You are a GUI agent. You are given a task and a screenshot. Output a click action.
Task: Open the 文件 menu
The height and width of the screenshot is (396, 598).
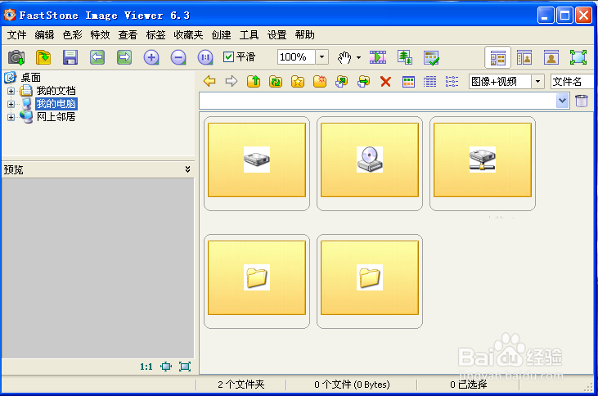pyautogui.click(x=17, y=35)
